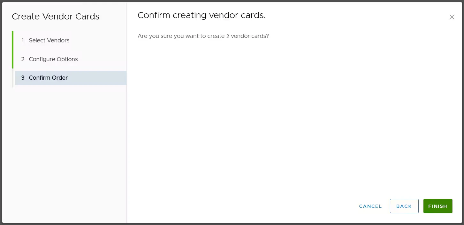Click the step number 1 indicator

click(x=22, y=40)
